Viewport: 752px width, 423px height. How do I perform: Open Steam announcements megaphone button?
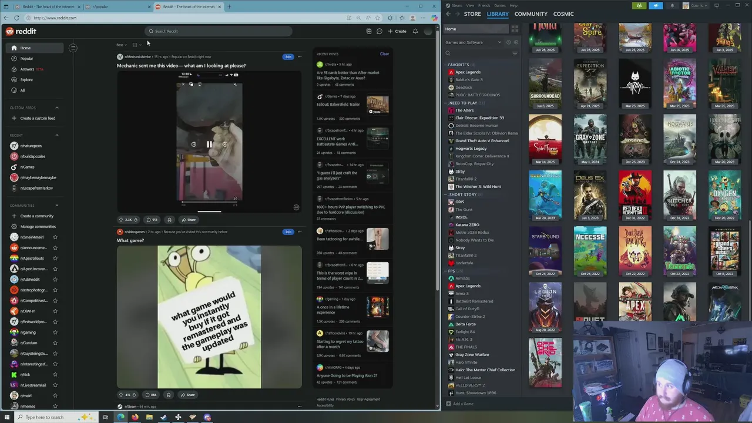coord(656,6)
